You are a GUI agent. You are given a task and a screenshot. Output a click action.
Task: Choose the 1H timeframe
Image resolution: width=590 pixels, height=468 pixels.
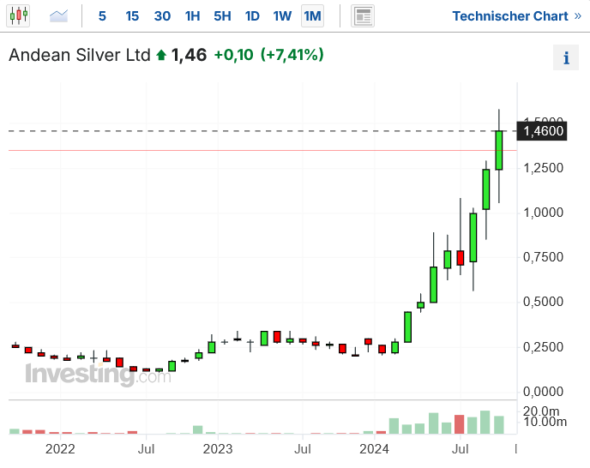tap(192, 15)
